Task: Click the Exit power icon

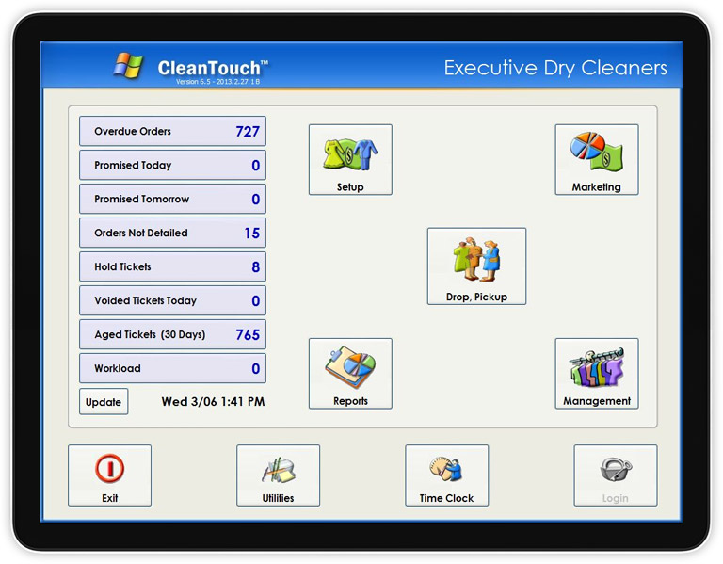Action: click(x=109, y=470)
